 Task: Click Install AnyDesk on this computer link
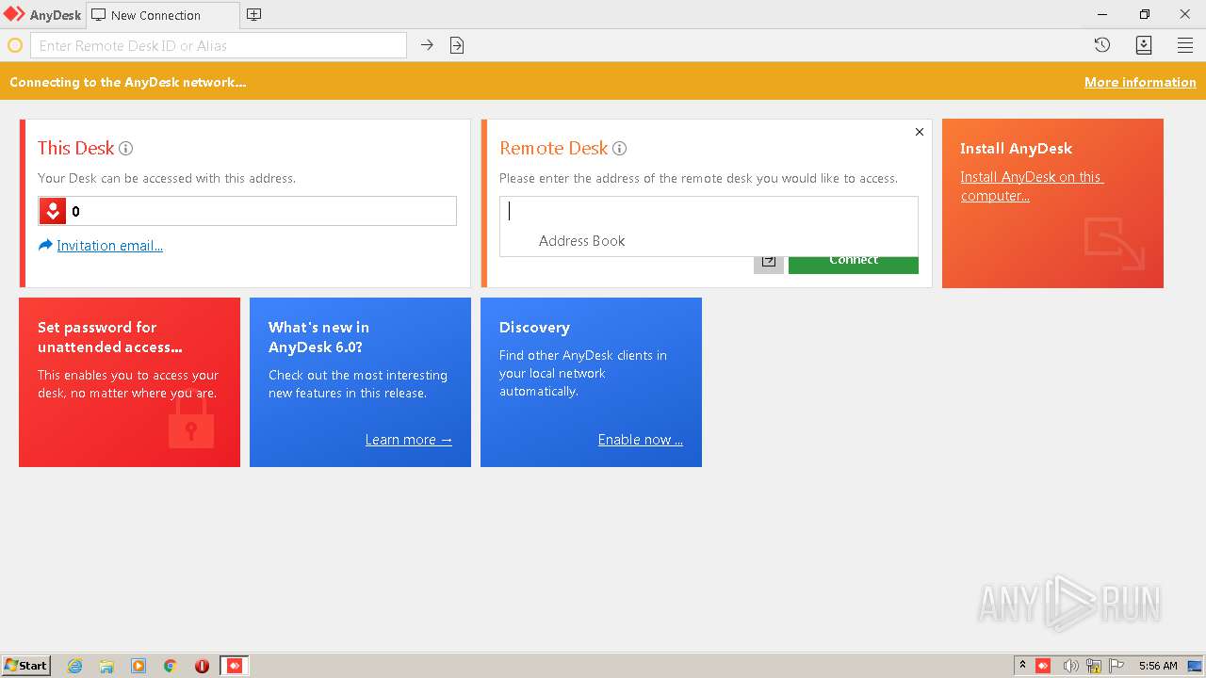click(x=1032, y=186)
